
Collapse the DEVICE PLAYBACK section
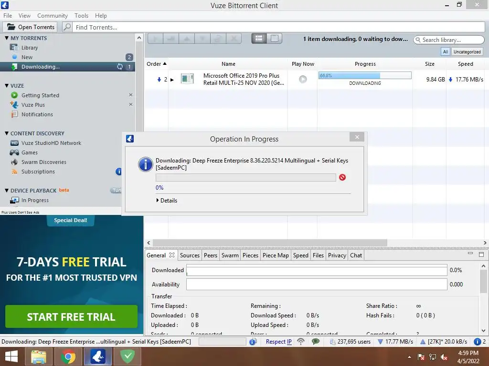click(x=7, y=191)
